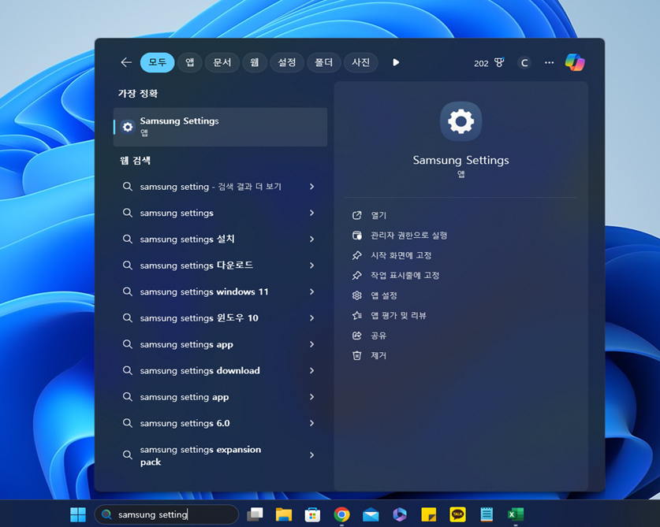Select the 모두 filter tab

(158, 63)
